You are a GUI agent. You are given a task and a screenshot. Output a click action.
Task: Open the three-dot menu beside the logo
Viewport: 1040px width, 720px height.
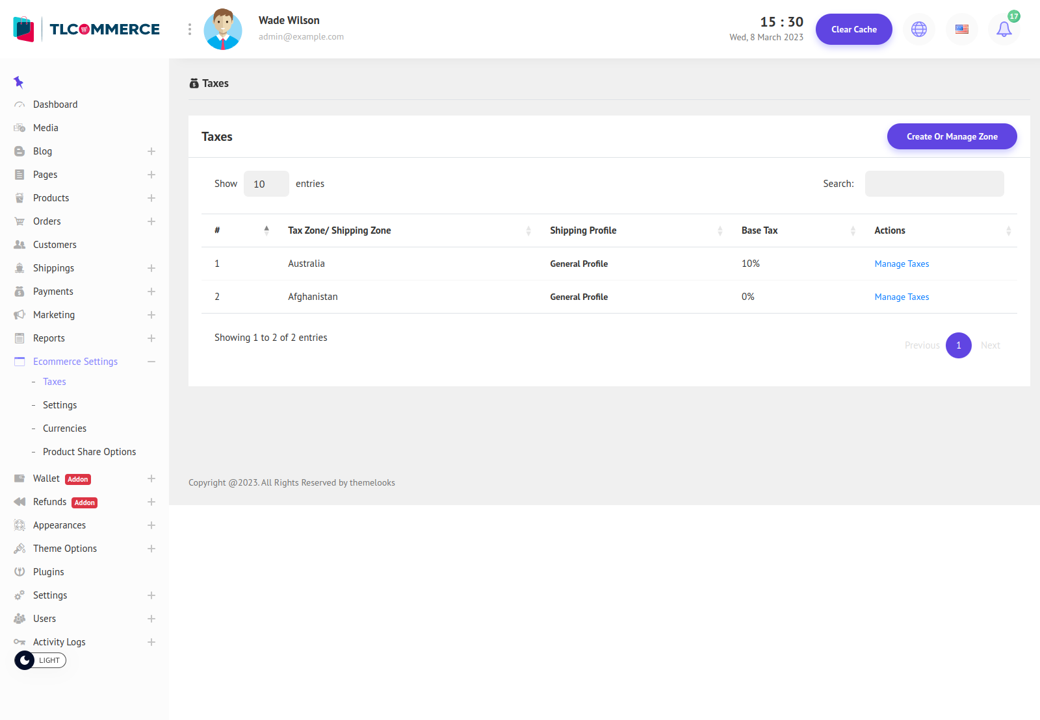coord(190,29)
